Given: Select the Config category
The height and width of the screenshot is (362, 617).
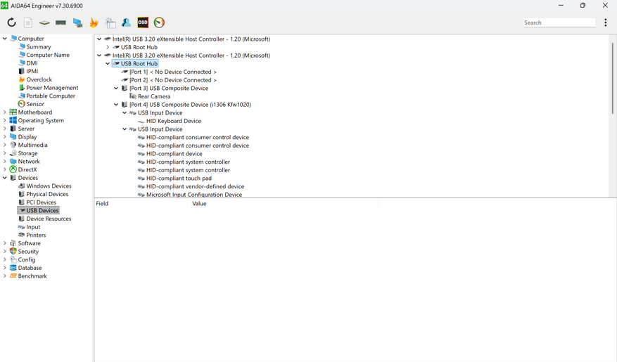Looking at the screenshot, I should (26, 260).
